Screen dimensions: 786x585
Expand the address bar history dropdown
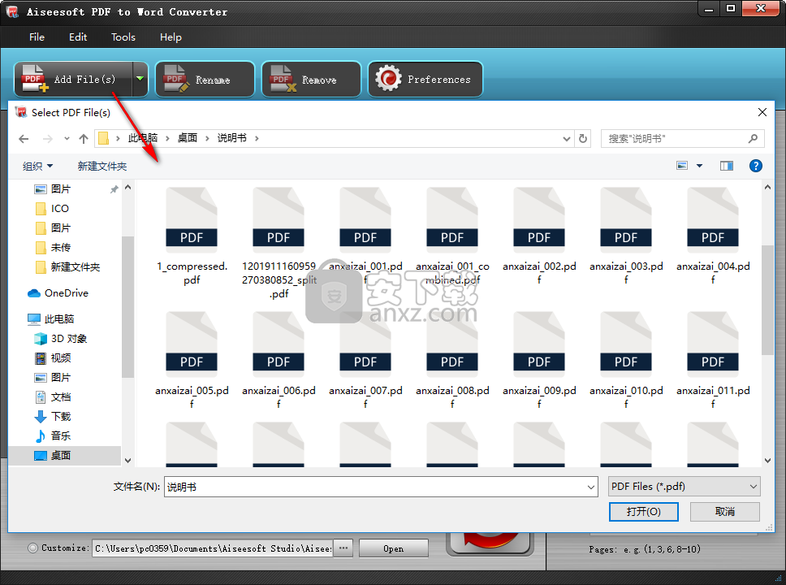(x=567, y=138)
